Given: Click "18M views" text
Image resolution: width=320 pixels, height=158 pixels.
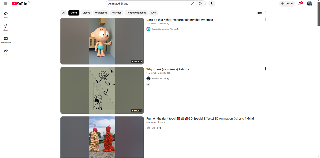Looking at the screenshot, I should [x=151, y=24].
